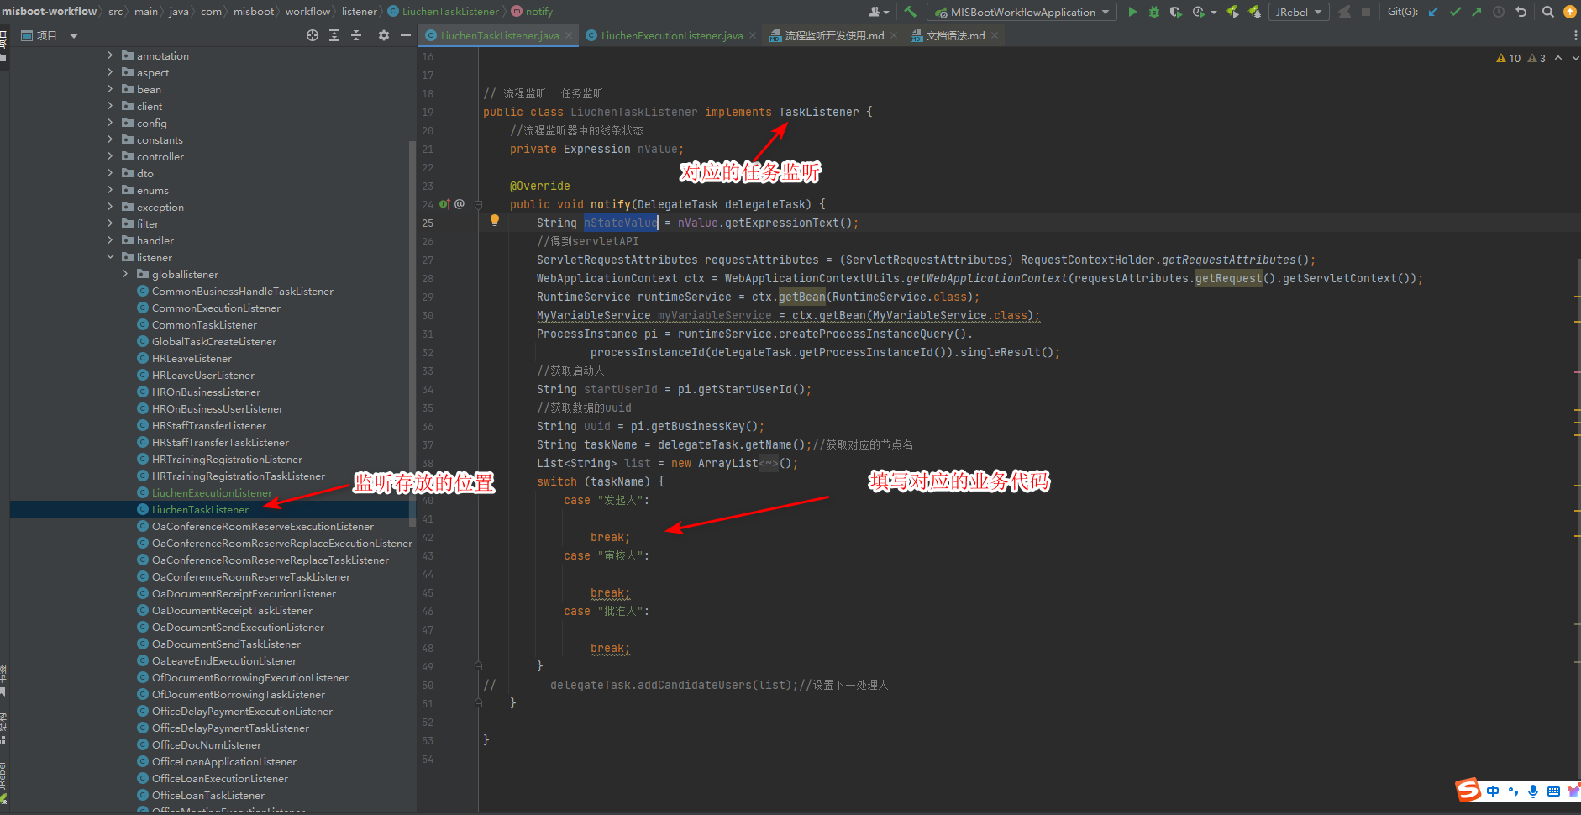Open the JRebel dropdown
The image size is (1581, 815).
(1298, 12)
